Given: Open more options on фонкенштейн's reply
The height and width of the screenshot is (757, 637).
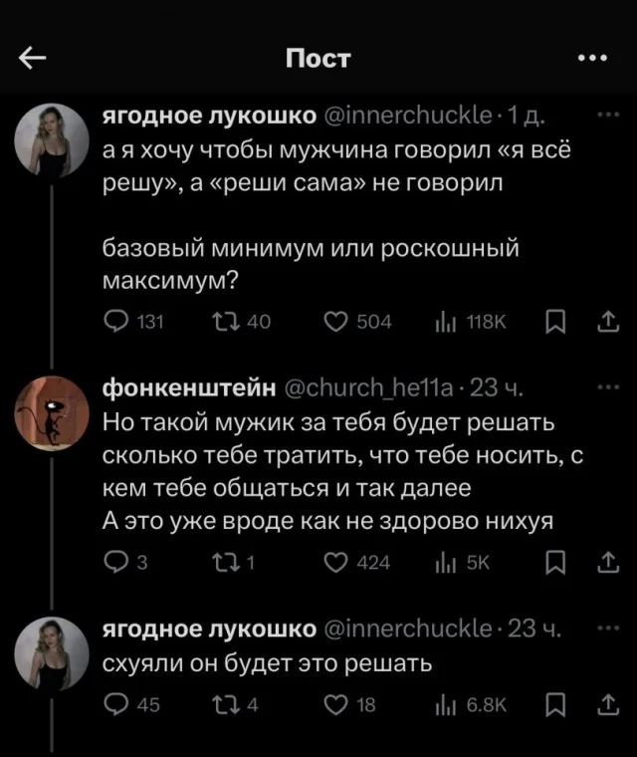Looking at the screenshot, I should tap(604, 385).
